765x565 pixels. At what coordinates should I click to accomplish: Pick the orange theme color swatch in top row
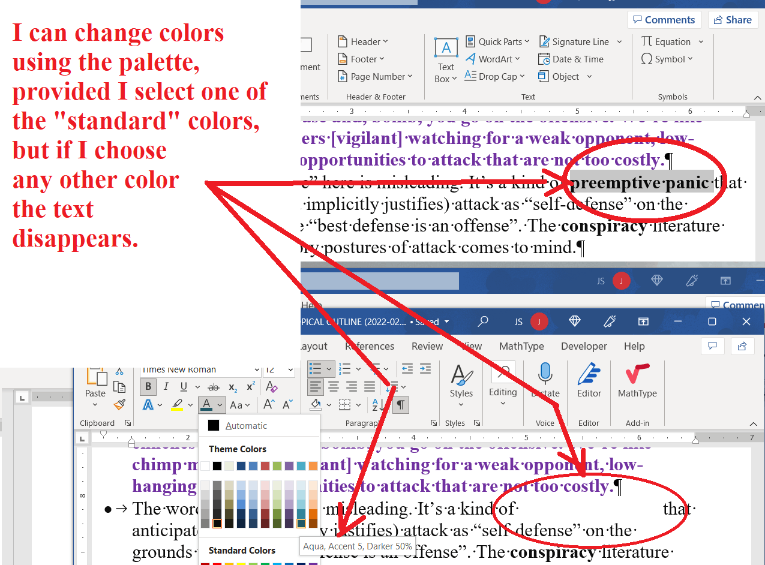pyautogui.click(x=313, y=466)
